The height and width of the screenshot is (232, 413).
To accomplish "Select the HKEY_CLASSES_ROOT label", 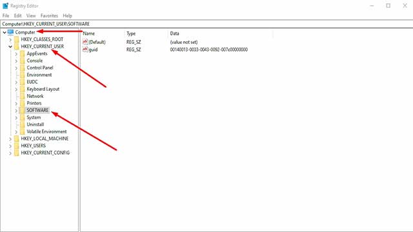I will 42,39.
